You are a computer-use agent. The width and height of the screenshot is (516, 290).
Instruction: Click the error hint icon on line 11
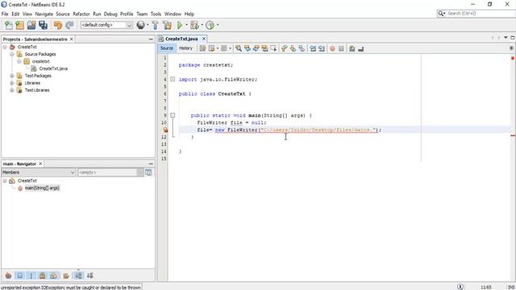165,130
